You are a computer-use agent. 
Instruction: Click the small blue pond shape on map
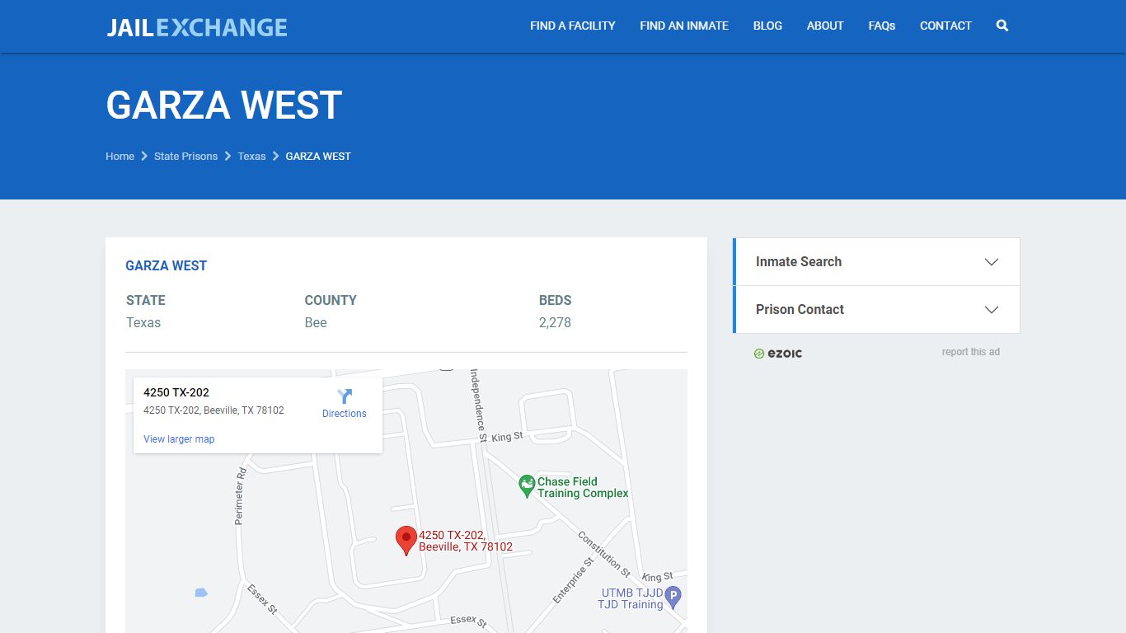(x=201, y=593)
